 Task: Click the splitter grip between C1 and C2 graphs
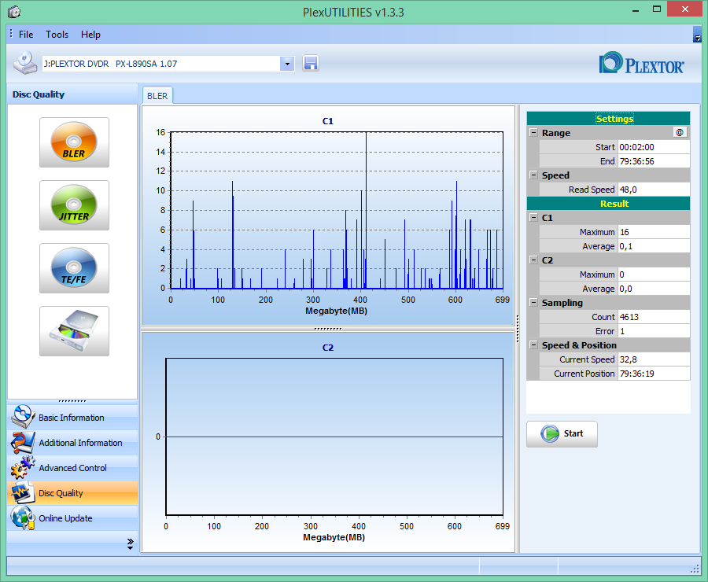[328, 329]
